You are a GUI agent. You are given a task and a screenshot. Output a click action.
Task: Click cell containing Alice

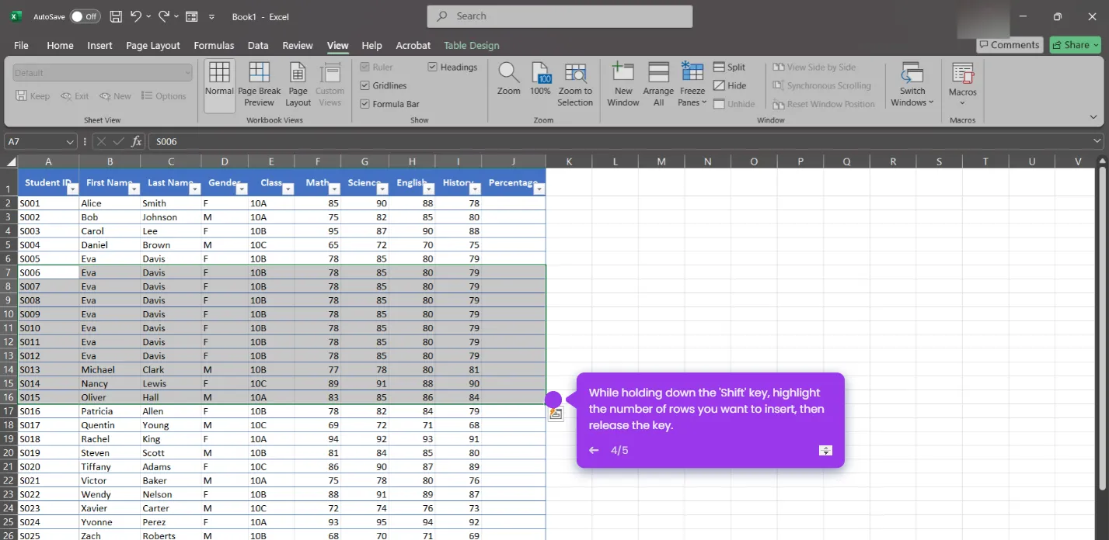pyautogui.click(x=110, y=203)
